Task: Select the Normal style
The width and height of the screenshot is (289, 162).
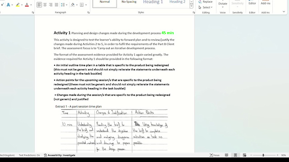Action: click(105, 3)
